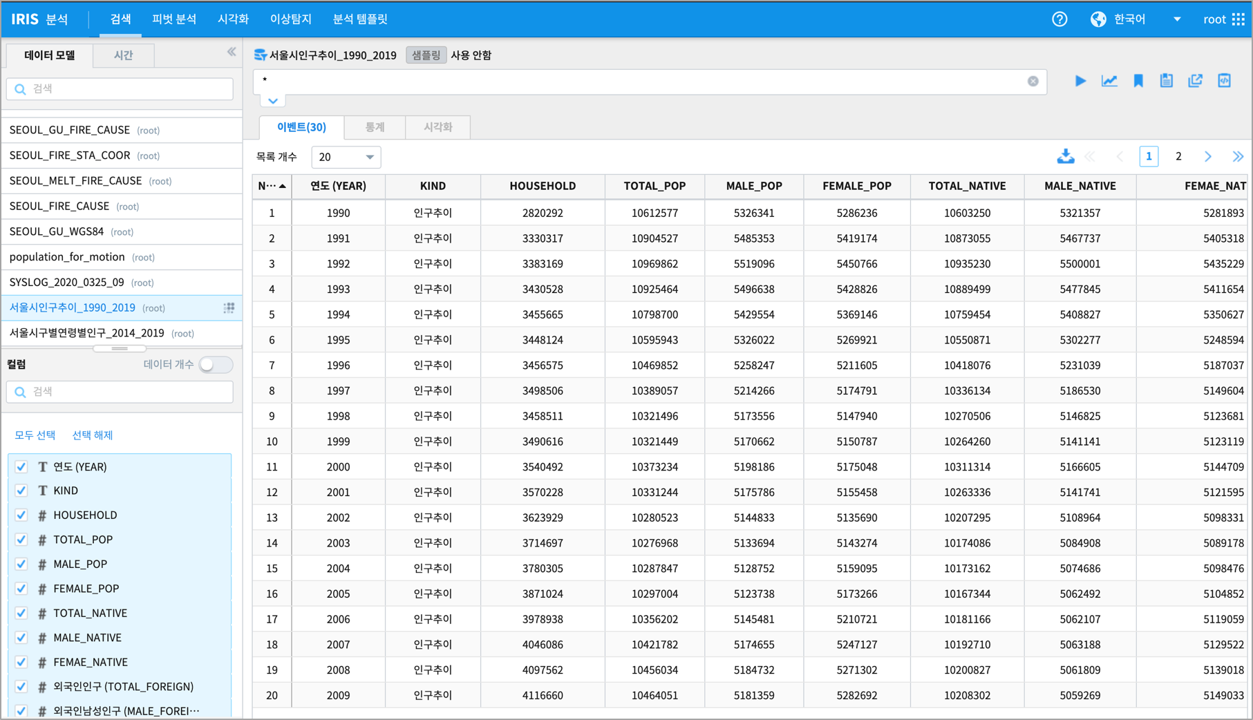This screenshot has height=720, width=1253.
Task: Switch to the 통계 tab
Action: pyautogui.click(x=375, y=127)
